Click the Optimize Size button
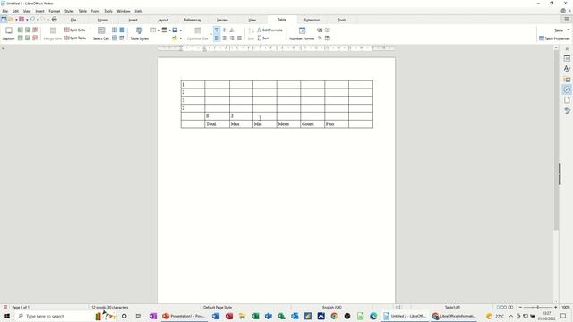573x322 pixels. pyautogui.click(x=197, y=34)
